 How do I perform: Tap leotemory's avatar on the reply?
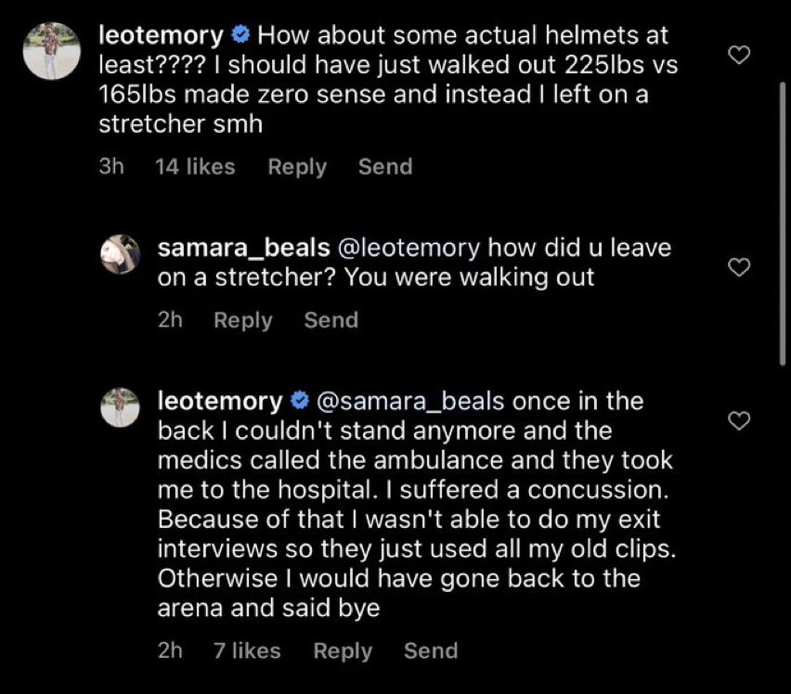coord(120,407)
